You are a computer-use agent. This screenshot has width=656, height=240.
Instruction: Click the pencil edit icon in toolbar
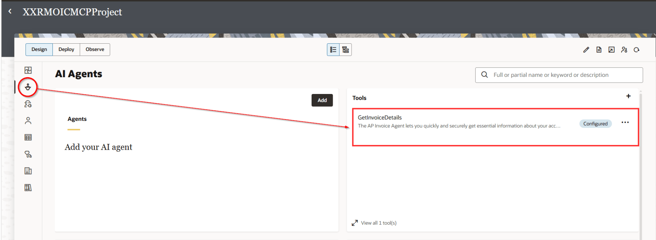[x=586, y=50]
